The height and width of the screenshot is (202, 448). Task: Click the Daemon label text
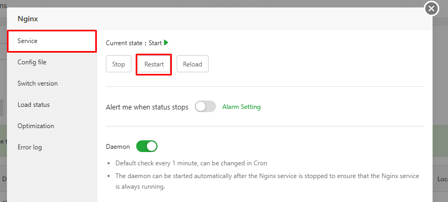tap(118, 147)
